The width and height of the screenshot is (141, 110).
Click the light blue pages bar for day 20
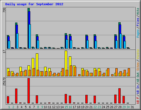point(88,44)
